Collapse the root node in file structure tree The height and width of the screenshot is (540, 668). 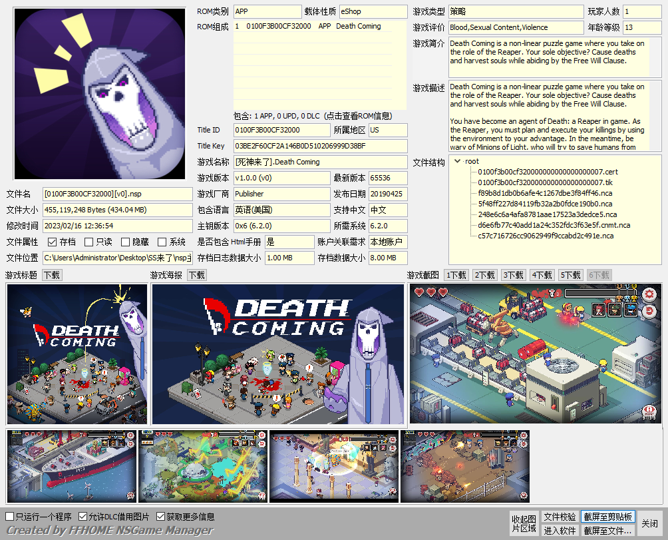[458, 161]
